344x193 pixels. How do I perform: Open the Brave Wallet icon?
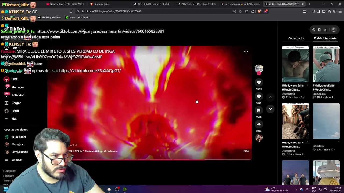(x=324, y=11)
